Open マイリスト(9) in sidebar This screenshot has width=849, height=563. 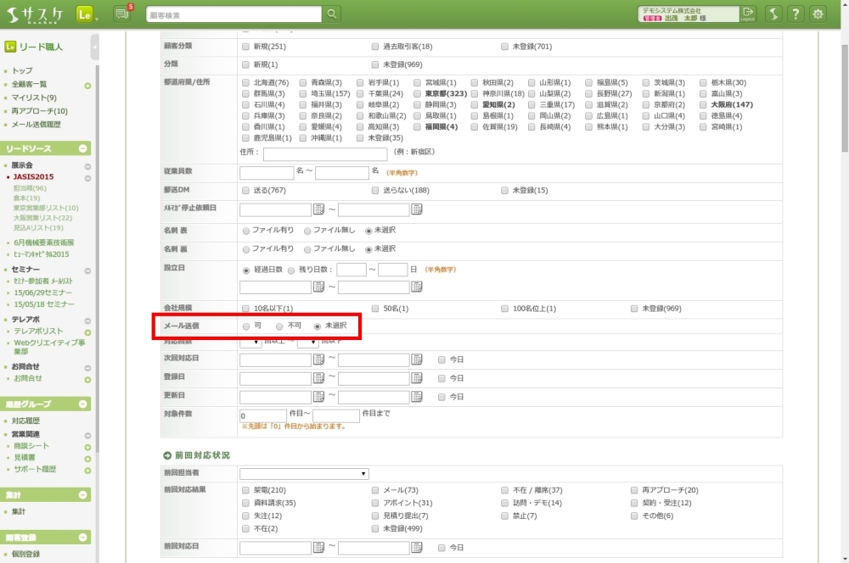[35, 98]
